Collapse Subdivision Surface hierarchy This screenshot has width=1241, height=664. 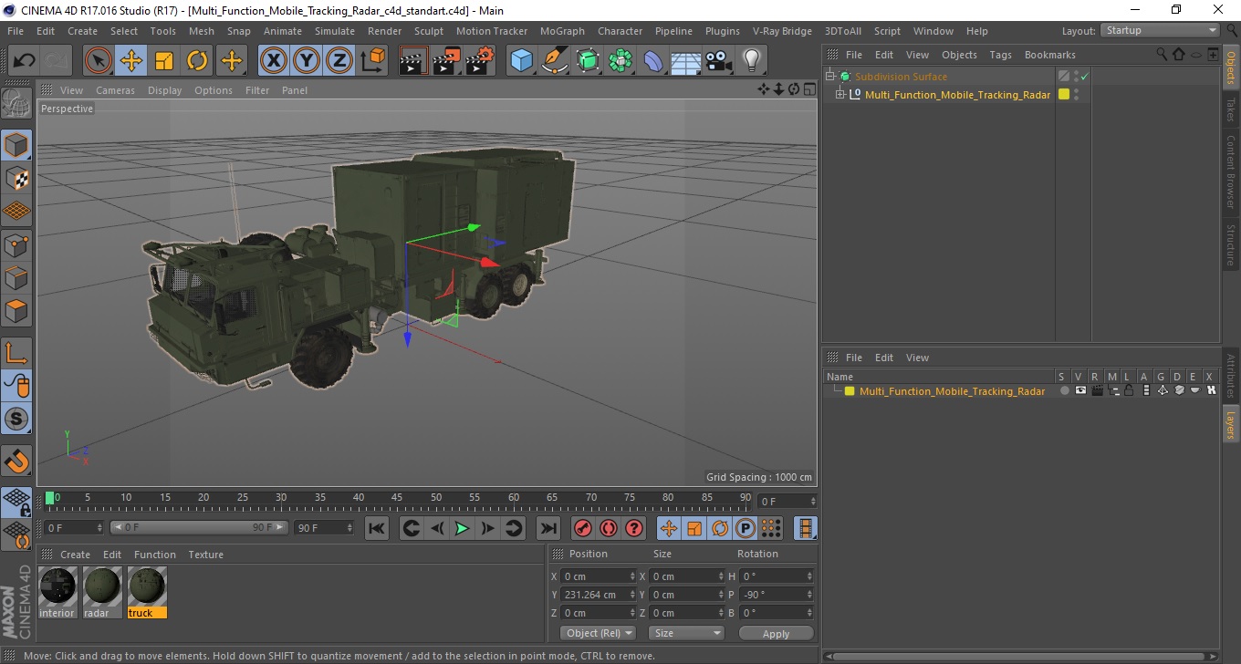tap(829, 77)
